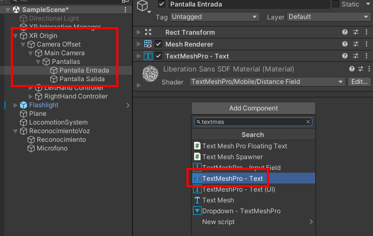373x236 pixels.
Task: Choose Dropdown - TextMeshPro in component list
Action: point(241,211)
